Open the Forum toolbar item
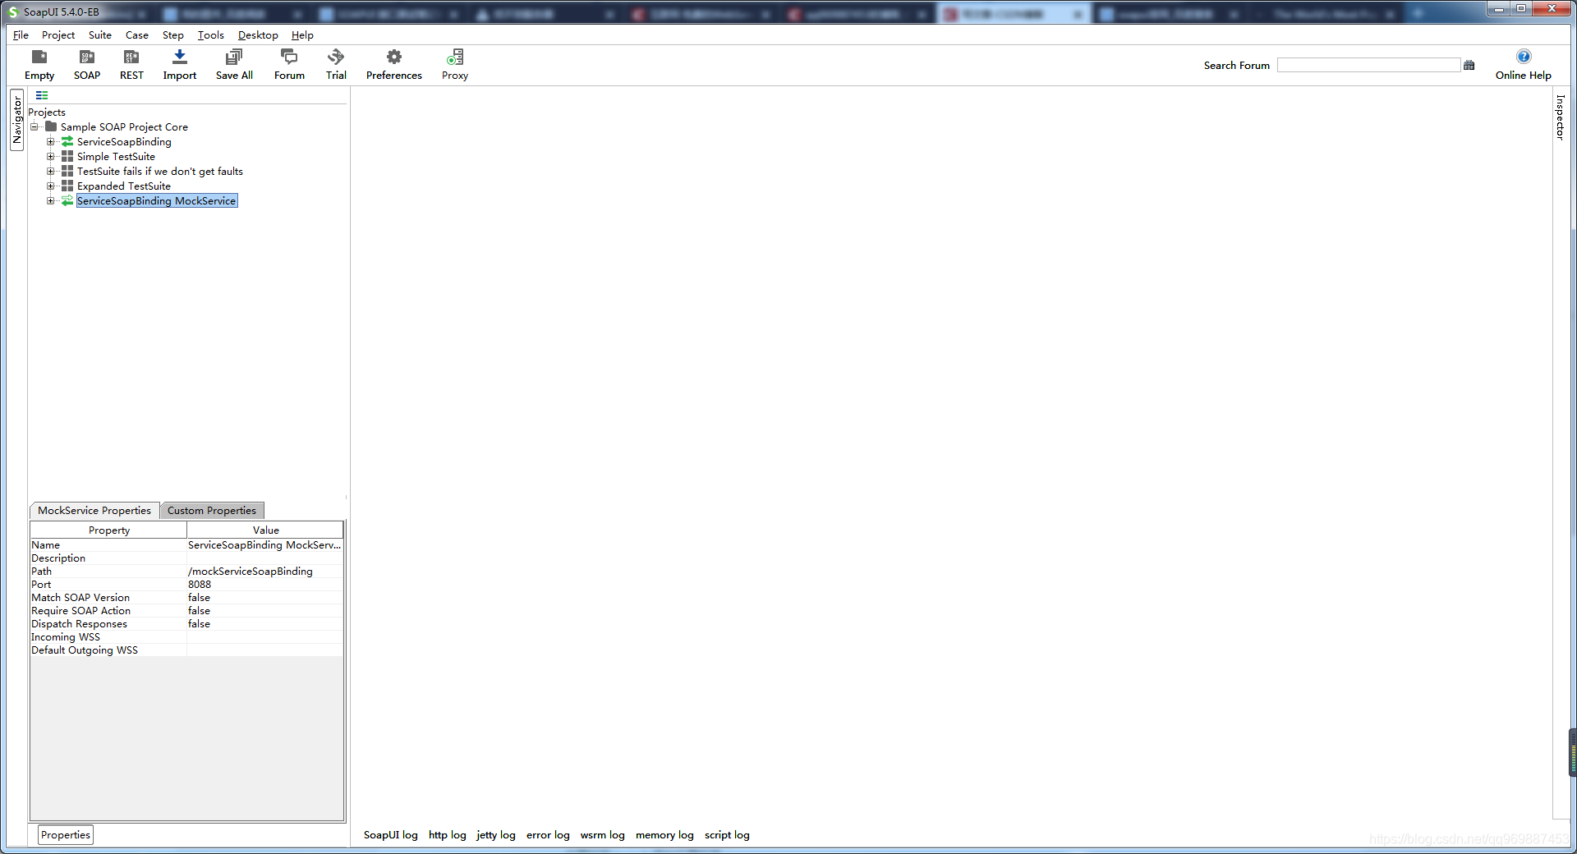1577x854 pixels. (289, 65)
